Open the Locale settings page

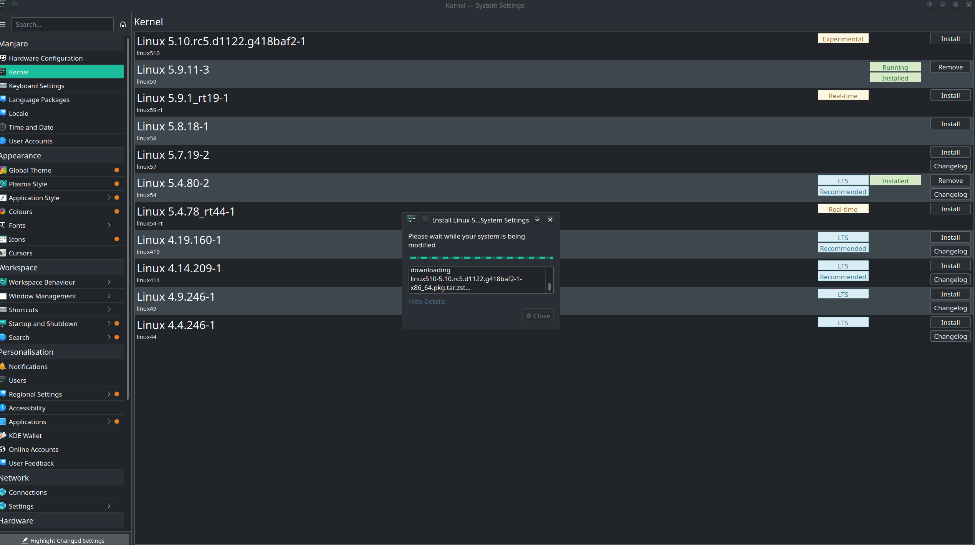coord(62,114)
